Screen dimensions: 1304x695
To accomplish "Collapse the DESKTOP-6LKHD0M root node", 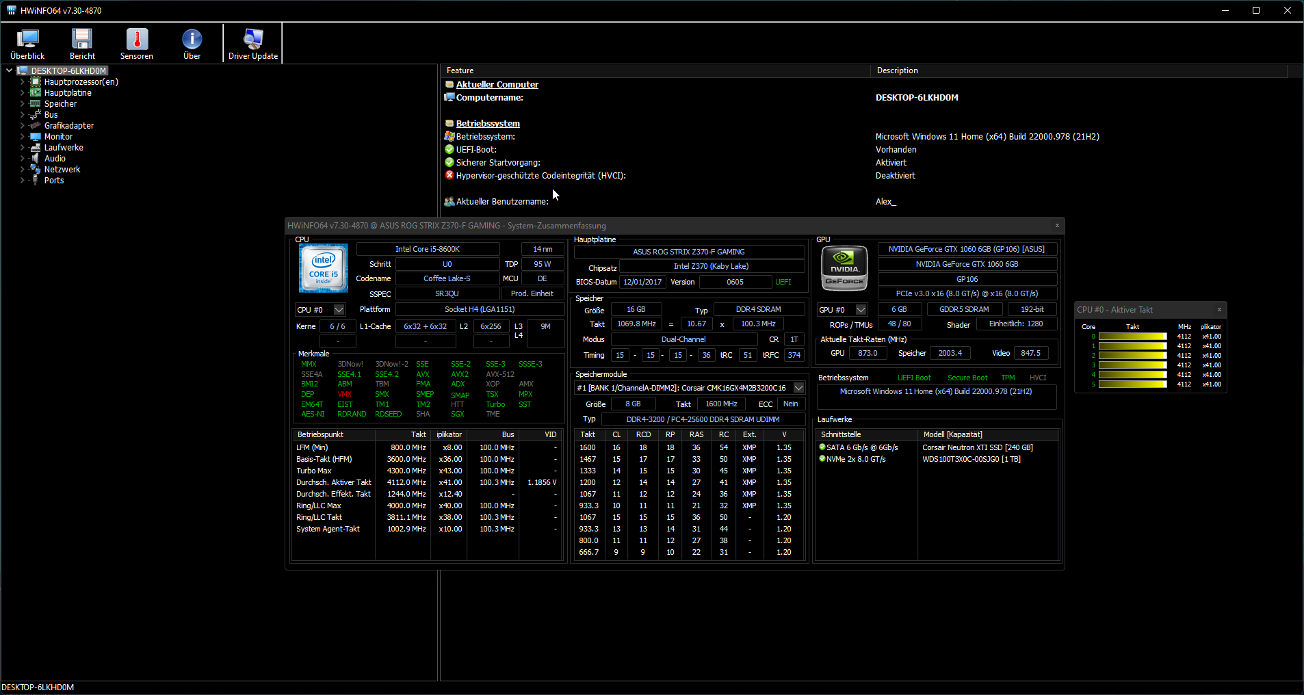I will (9, 70).
